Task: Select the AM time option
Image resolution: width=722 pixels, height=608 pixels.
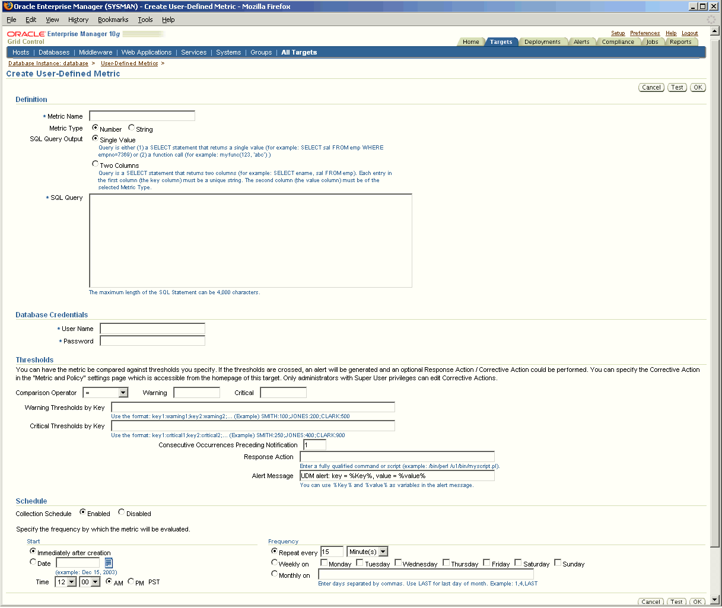Action: click(x=109, y=581)
